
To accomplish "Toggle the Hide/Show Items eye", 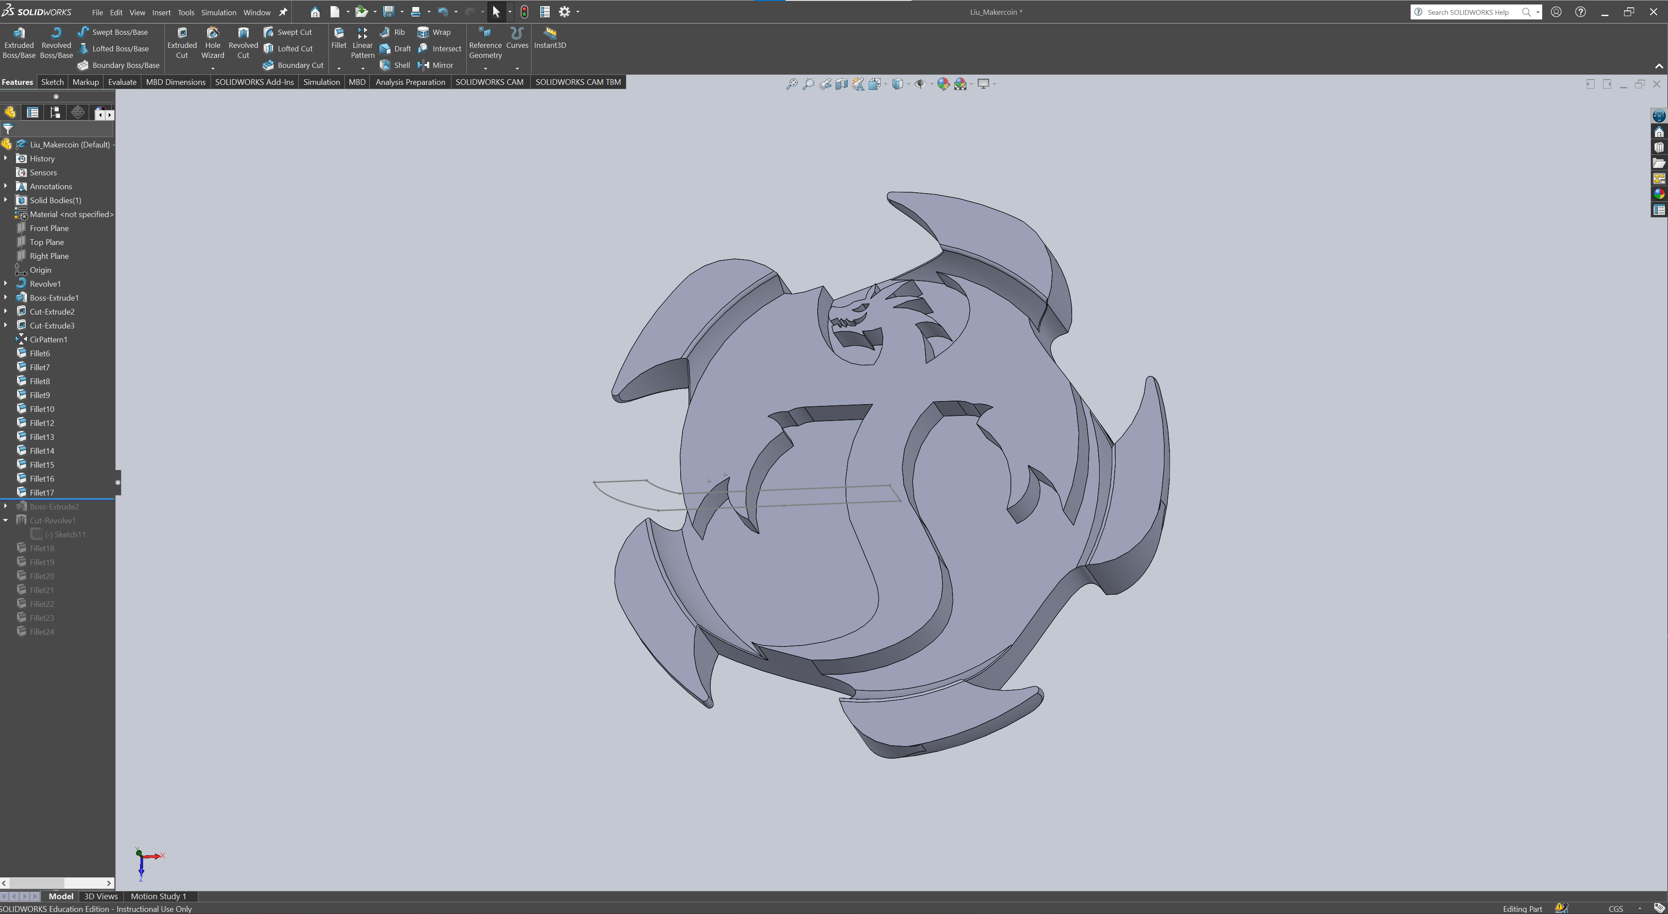I will point(919,84).
